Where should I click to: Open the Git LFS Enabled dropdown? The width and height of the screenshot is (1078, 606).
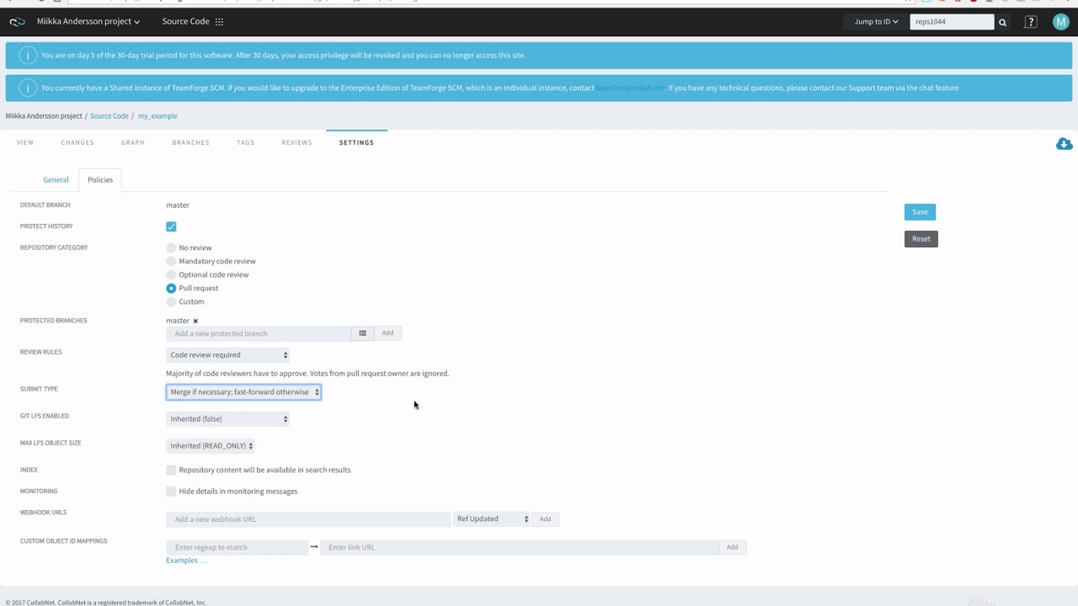(227, 419)
